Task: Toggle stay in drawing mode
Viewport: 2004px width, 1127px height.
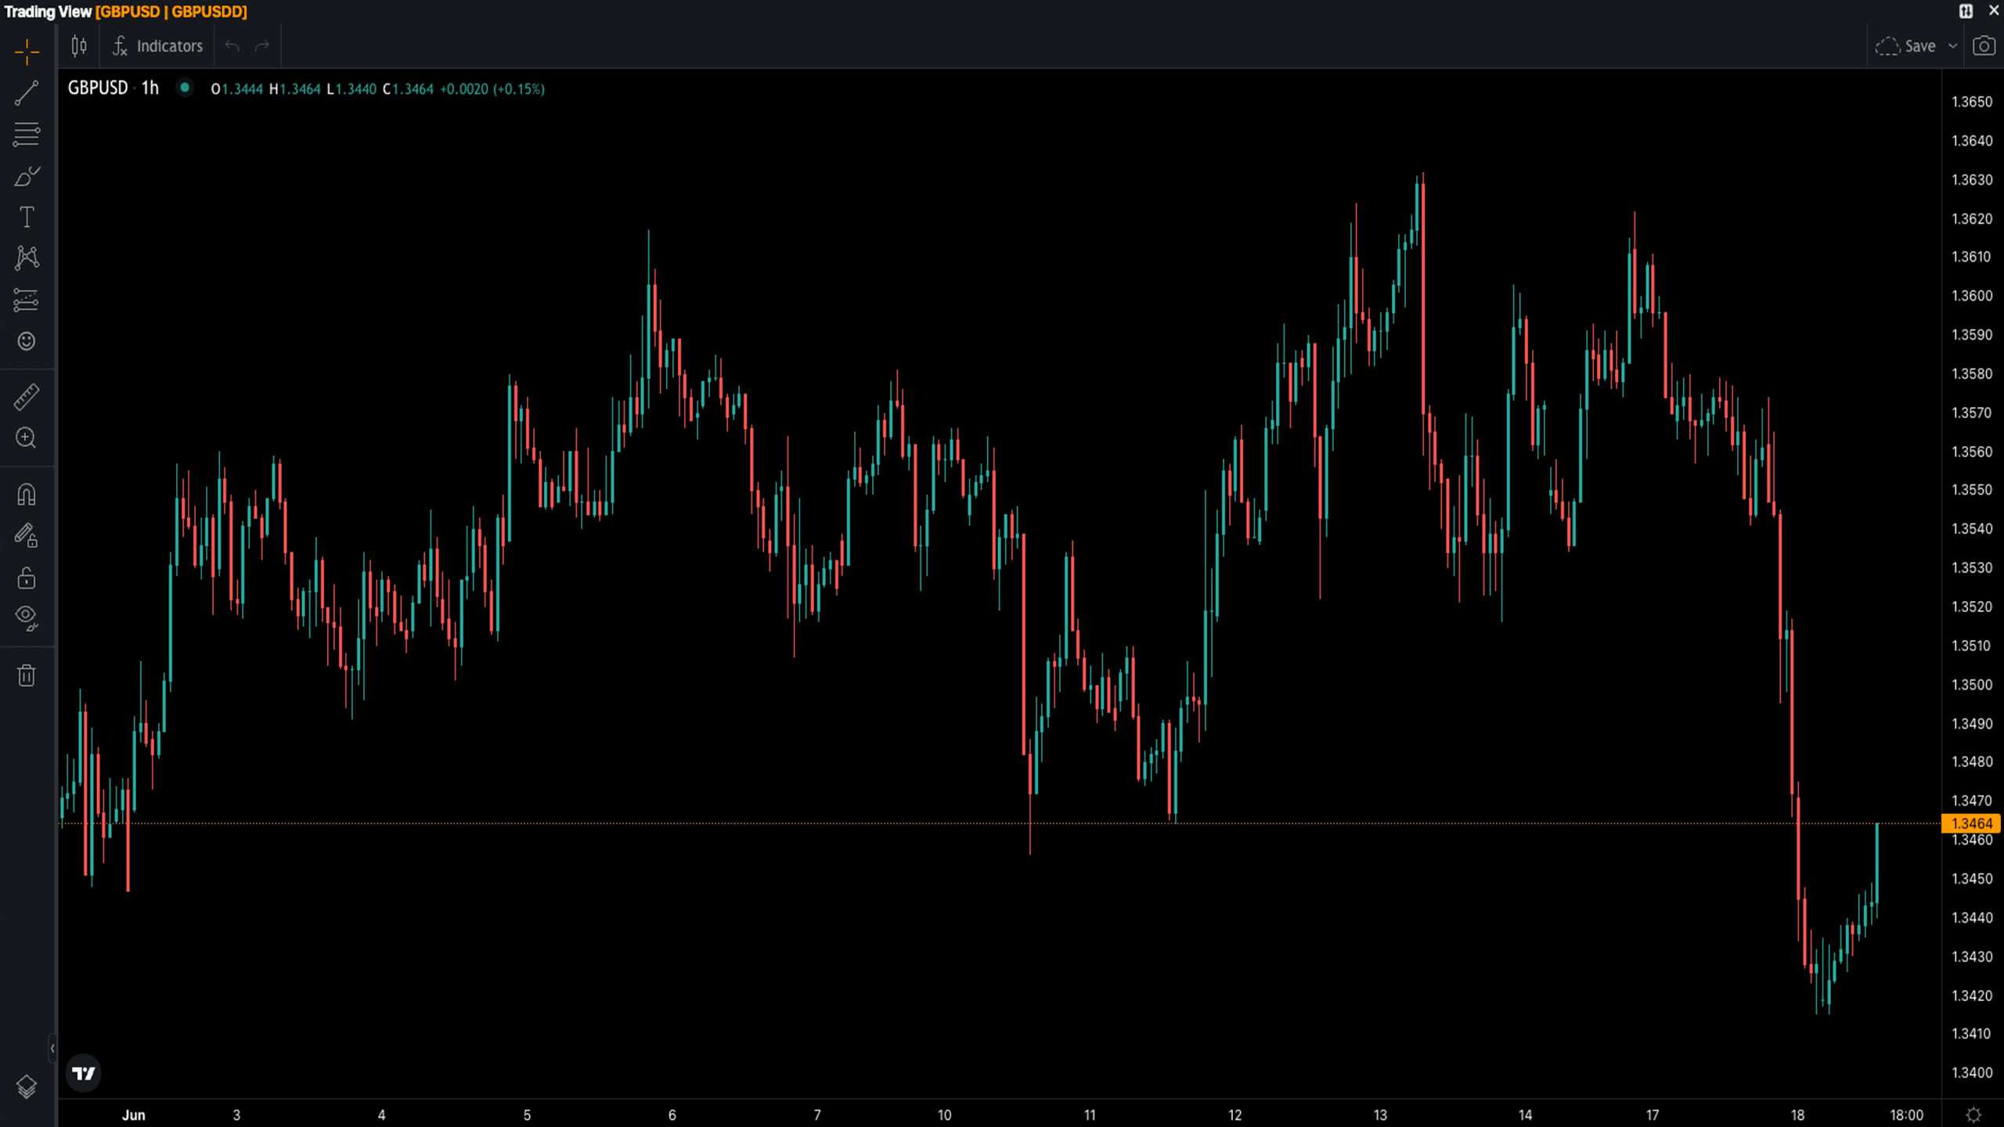Action: [x=27, y=536]
